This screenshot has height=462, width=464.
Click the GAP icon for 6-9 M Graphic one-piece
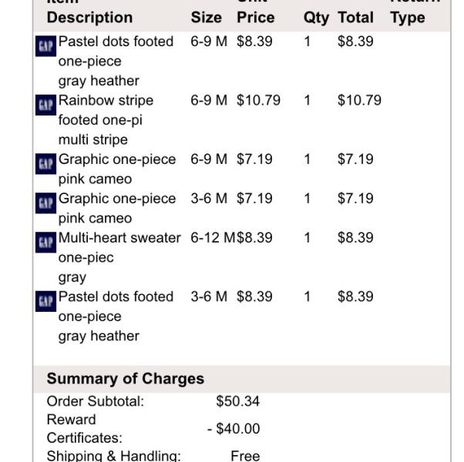click(x=46, y=164)
